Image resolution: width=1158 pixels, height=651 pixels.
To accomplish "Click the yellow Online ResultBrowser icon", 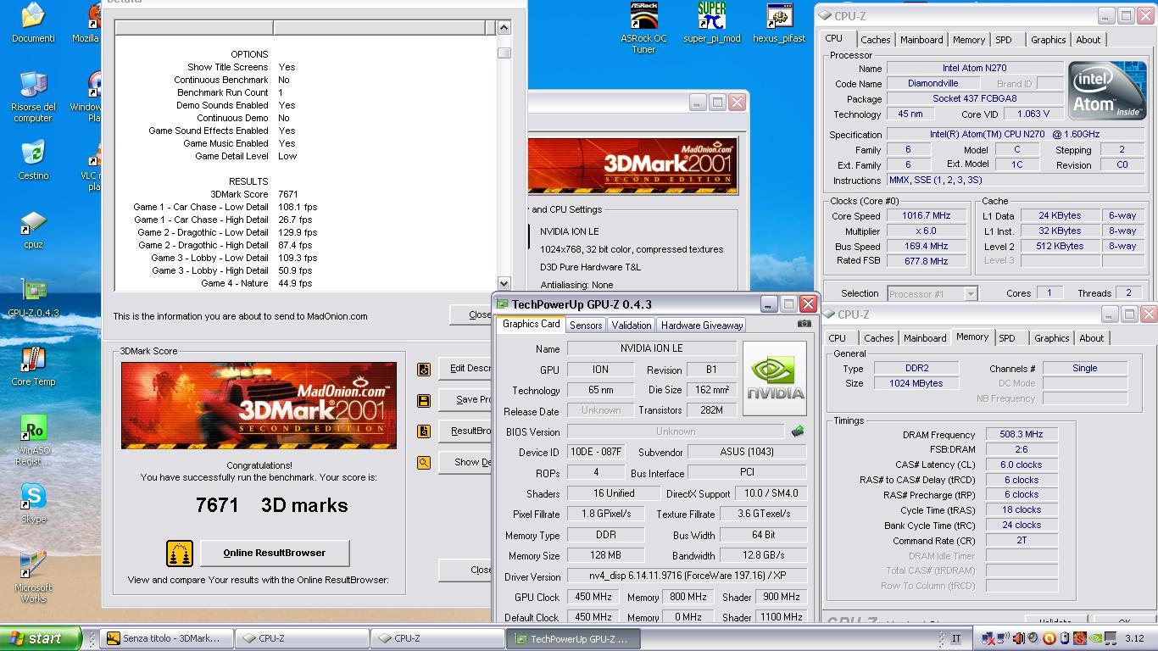I will [180, 554].
